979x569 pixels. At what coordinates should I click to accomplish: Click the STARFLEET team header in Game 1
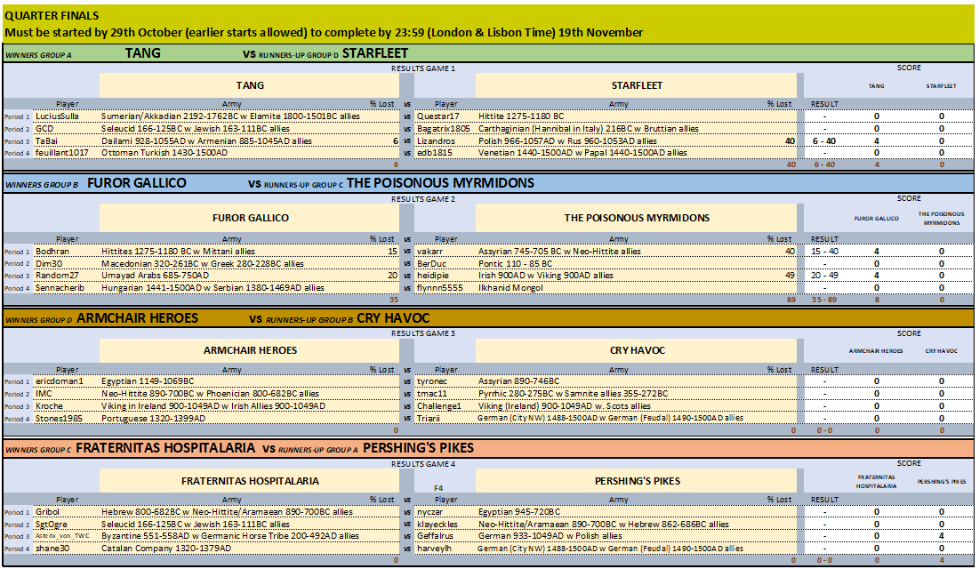pos(637,85)
